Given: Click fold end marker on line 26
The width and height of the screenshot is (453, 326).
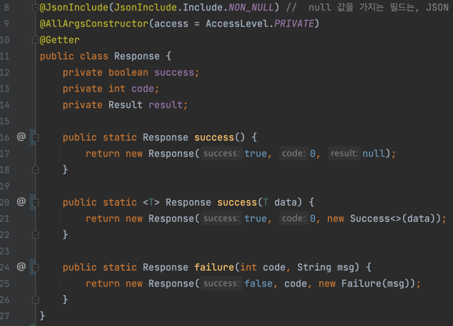Looking at the screenshot, I should (x=35, y=299).
